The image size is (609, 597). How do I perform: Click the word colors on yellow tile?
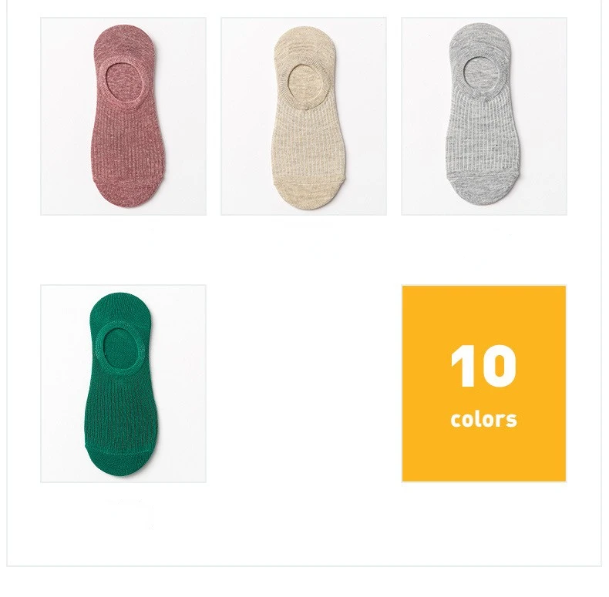(x=484, y=420)
